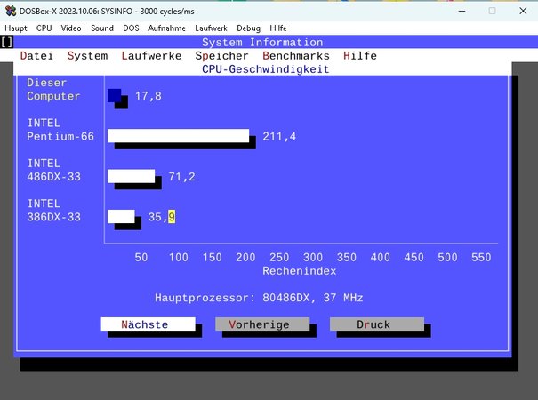Viewport: 538px width, 400px height.
Task: Click the CPU-Geschwindigkeit heading
Action: point(266,69)
